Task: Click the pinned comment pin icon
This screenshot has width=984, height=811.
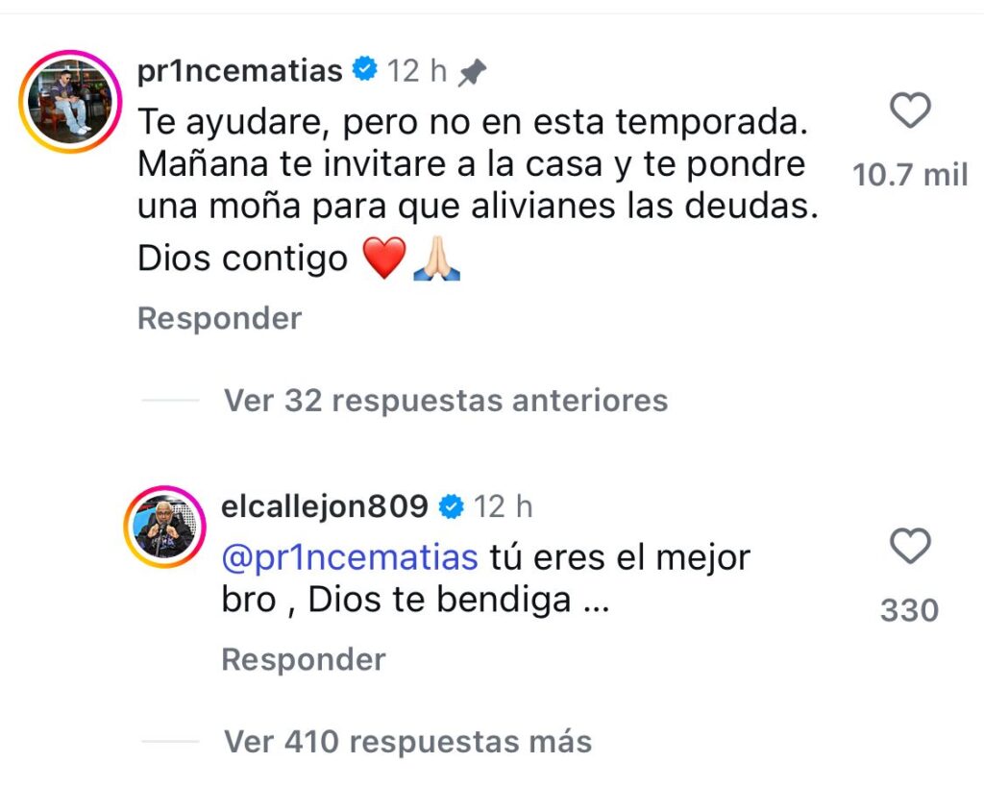Action: (x=473, y=69)
